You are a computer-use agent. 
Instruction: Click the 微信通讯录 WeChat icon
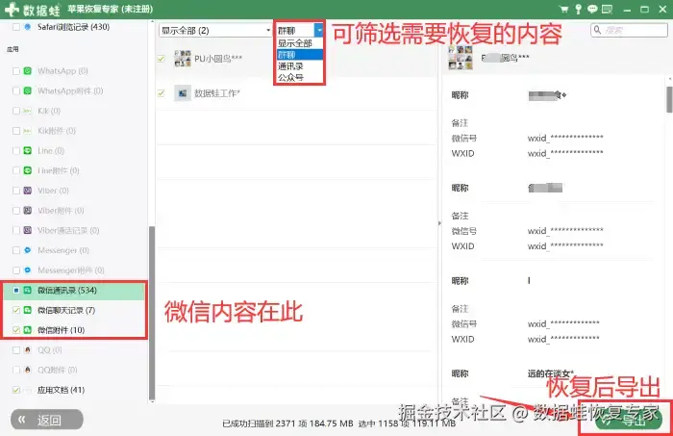coord(28,291)
